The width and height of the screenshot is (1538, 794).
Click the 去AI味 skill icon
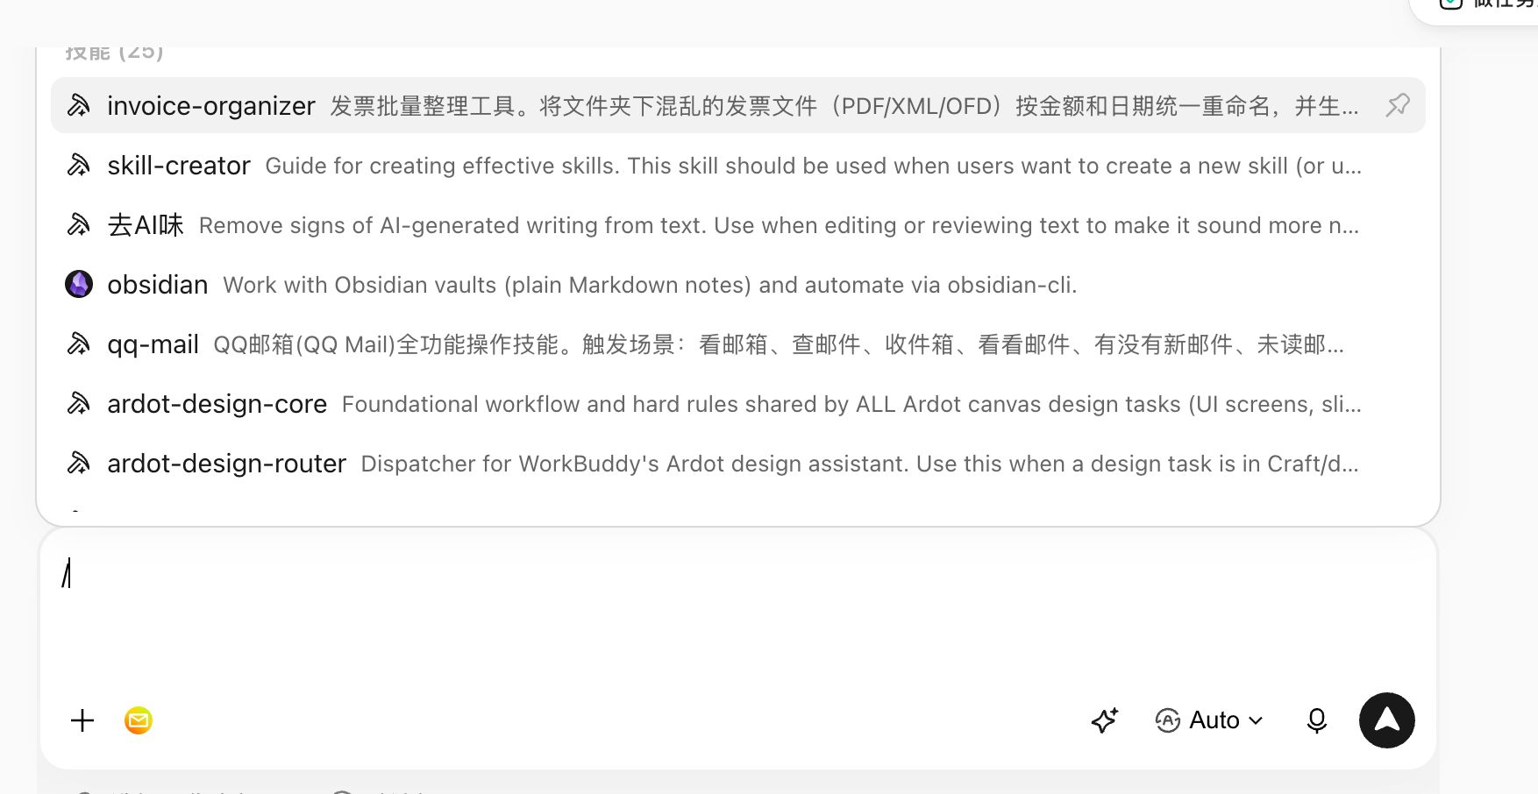pos(79,225)
